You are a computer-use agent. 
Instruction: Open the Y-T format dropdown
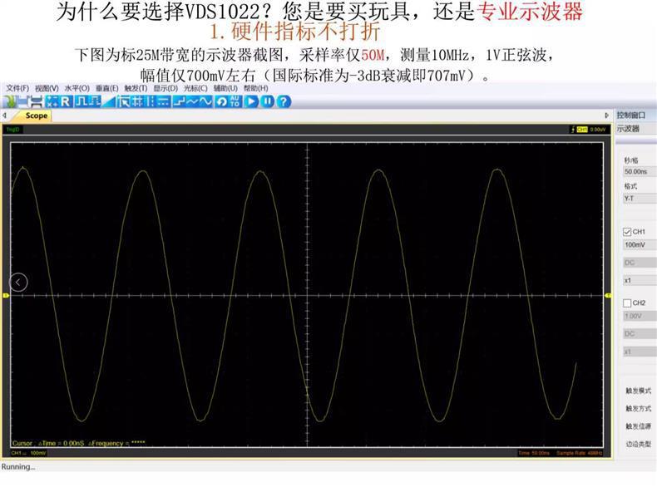(x=640, y=199)
